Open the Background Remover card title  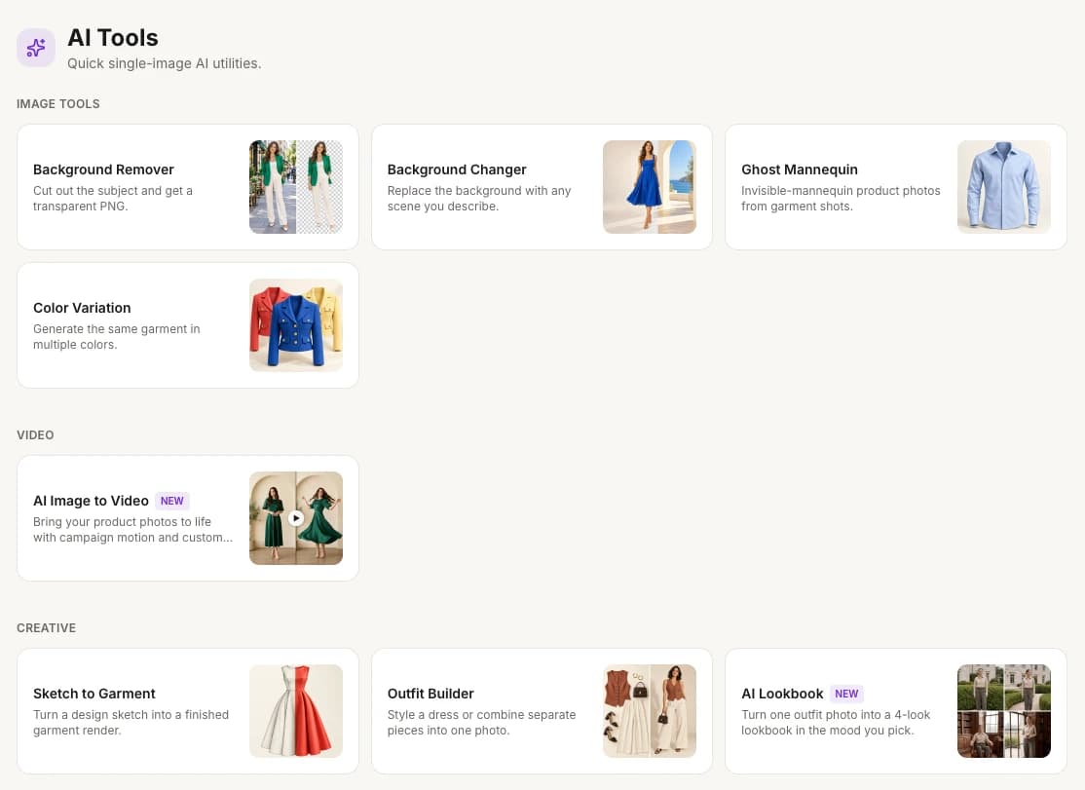(104, 169)
